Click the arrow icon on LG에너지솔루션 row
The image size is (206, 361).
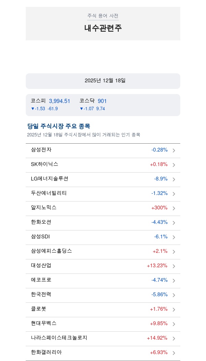coord(174,179)
